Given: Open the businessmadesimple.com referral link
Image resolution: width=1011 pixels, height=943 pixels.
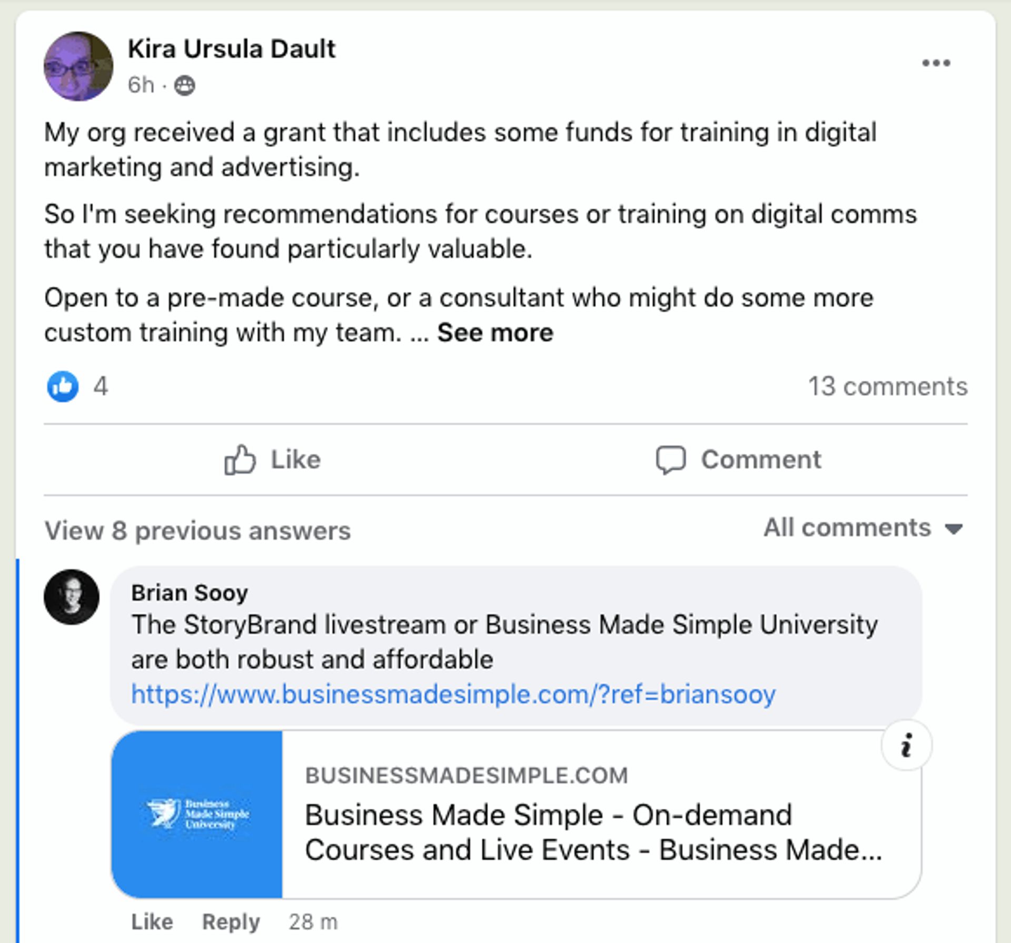Looking at the screenshot, I should coord(452,694).
